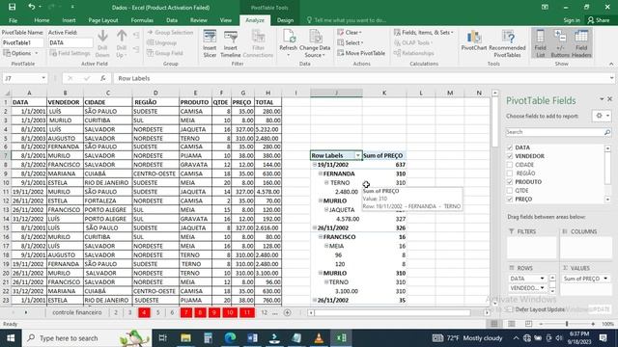Uncheck the DATA field checkbox

510,147
